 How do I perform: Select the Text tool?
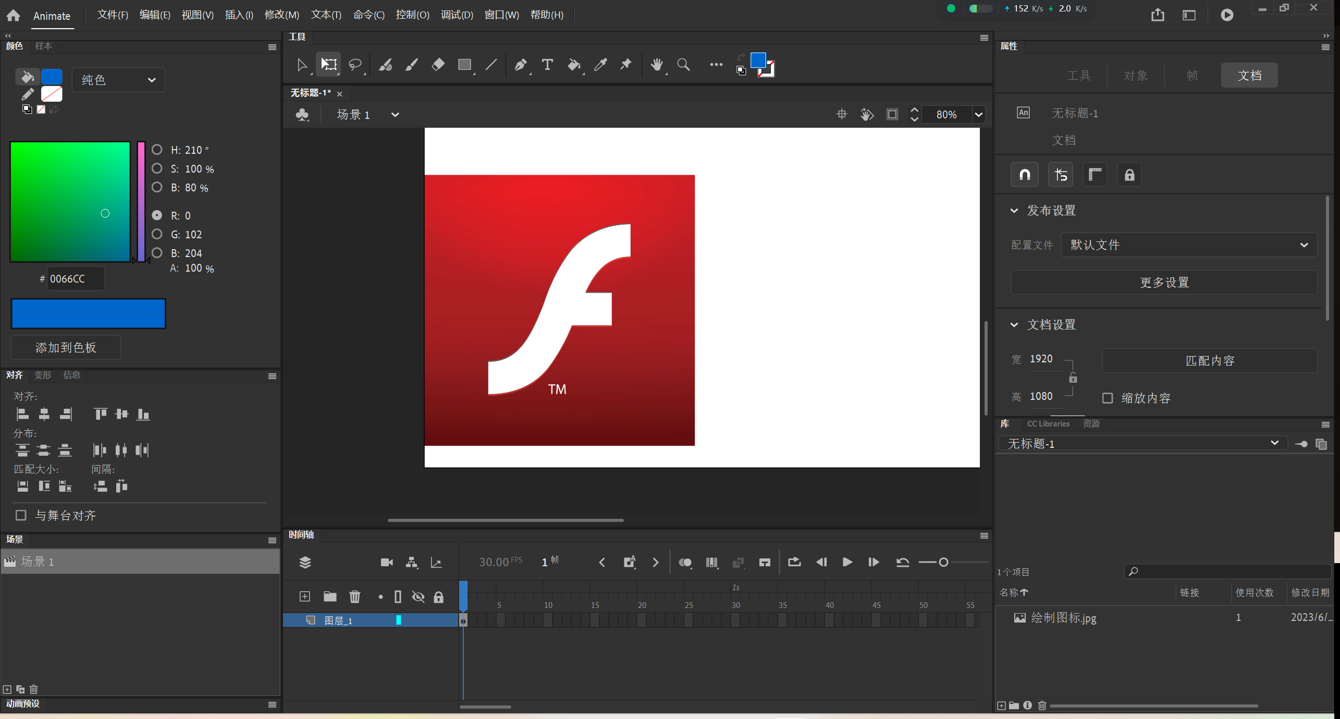tap(547, 65)
